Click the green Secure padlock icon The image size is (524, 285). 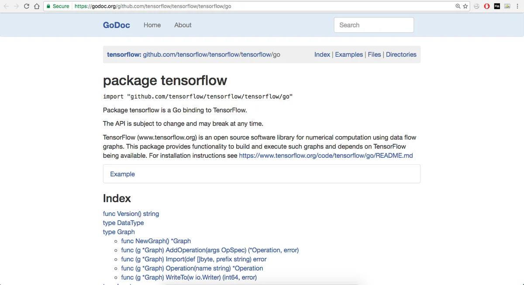[48, 6]
